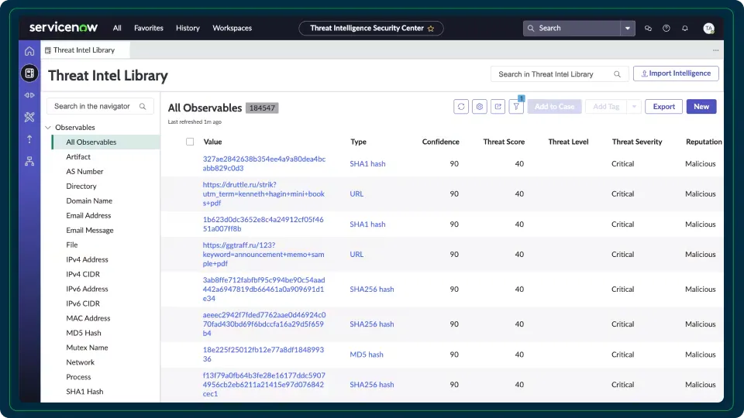Open the three-dot more options menu

pos(715,50)
